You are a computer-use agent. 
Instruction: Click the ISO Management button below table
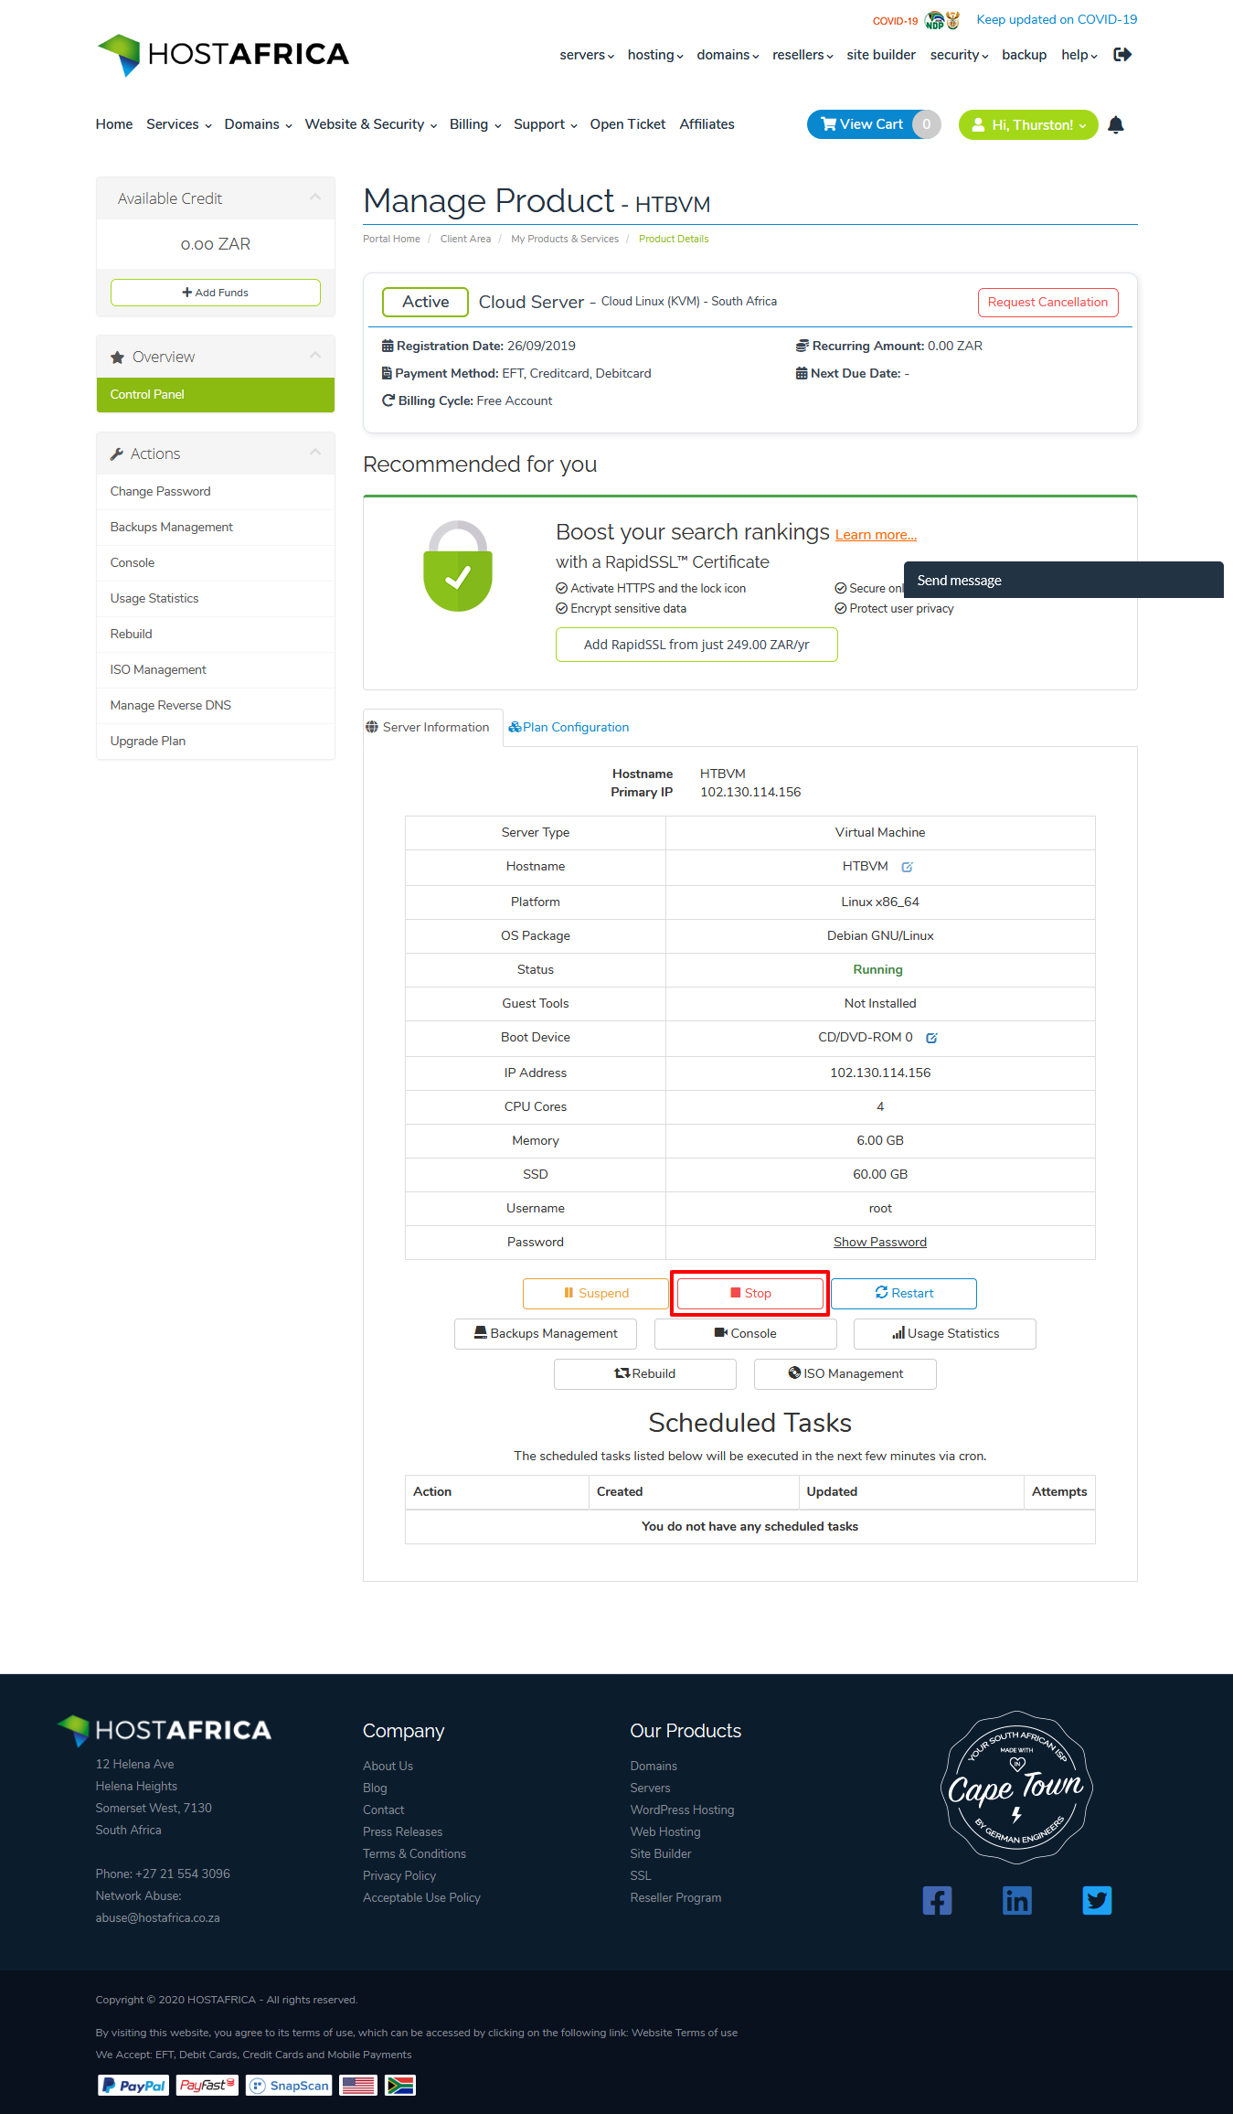[x=845, y=1374]
